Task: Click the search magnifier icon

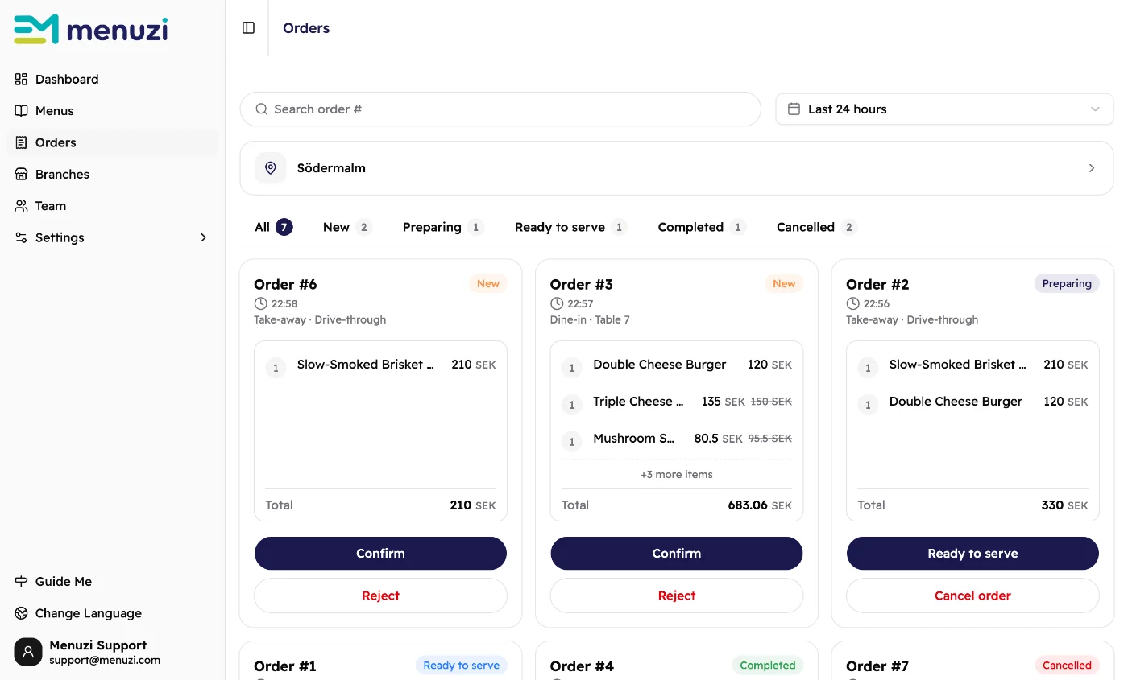Action: 261,109
